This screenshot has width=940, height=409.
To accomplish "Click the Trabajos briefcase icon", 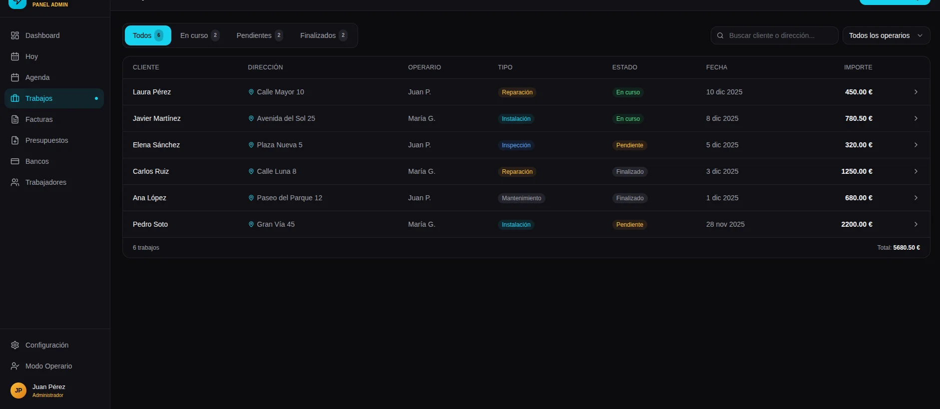I will (15, 98).
